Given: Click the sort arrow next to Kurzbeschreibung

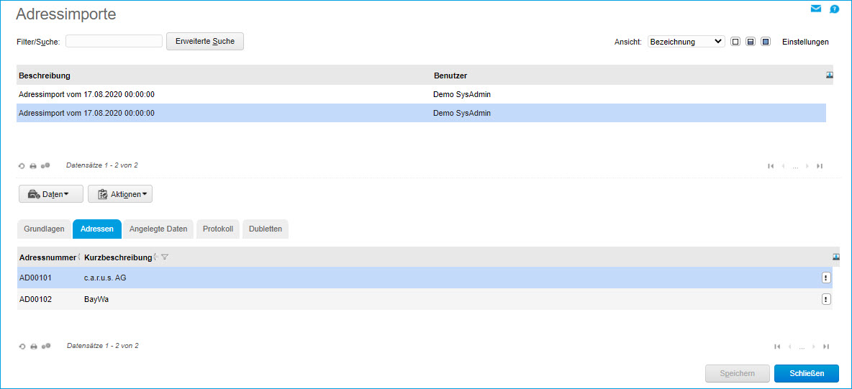Looking at the screenshot, I should coord(156,257).
